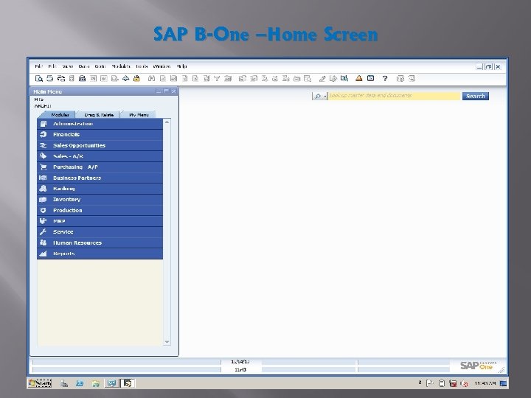Viewport: 531px width, 398px height.
Task: Click the Main Menu scrollbar up arrow
Action: [x=167, y=122]
